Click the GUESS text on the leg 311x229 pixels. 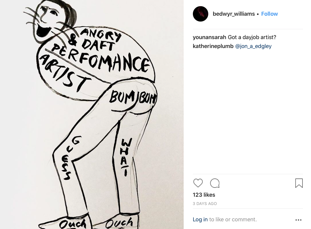[x=70, y=158]
